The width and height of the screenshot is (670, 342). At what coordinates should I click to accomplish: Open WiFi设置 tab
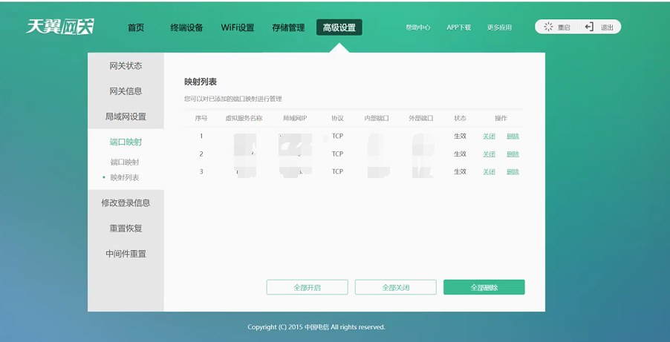(238, 27)
